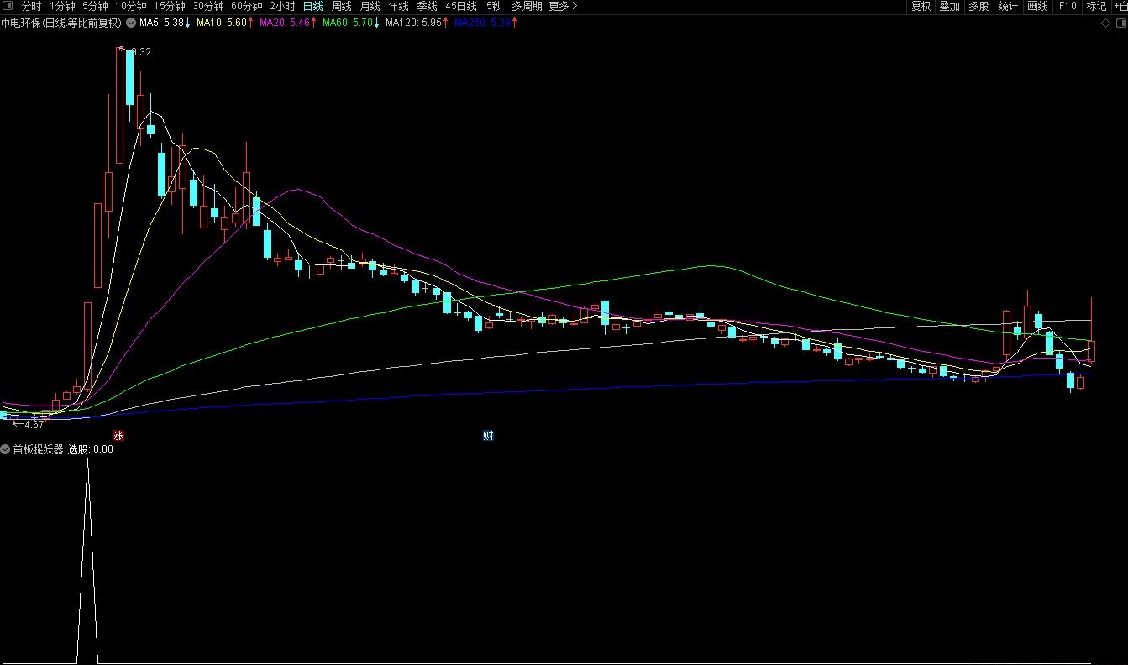Click the MA10: 5.60 label
1128x665 pixels.
coord(222,24)
